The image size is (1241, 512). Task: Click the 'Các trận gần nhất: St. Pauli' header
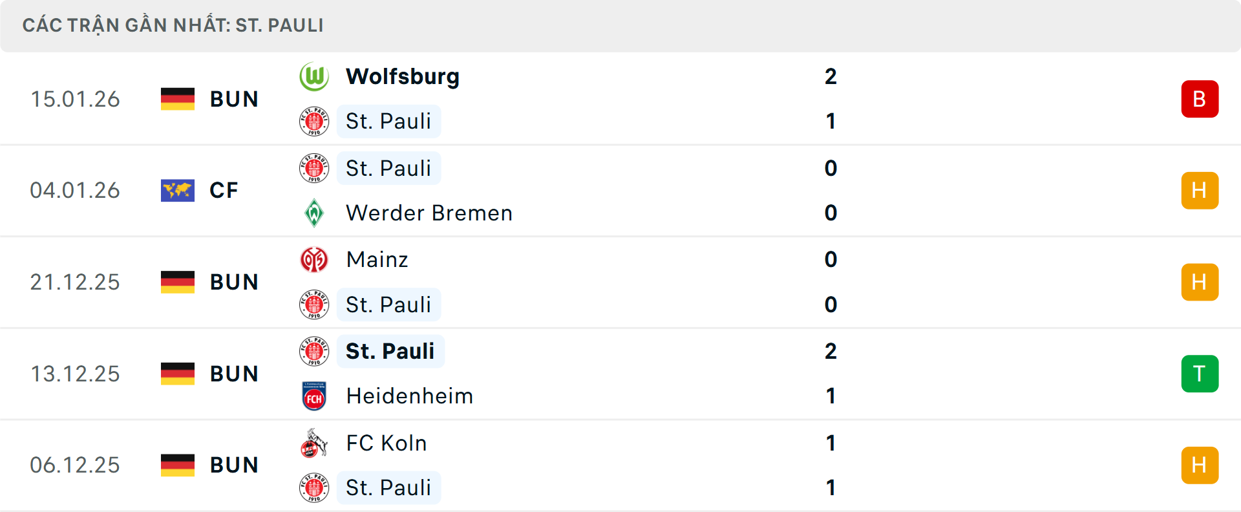pyautogui.click(x=173, y=26)
